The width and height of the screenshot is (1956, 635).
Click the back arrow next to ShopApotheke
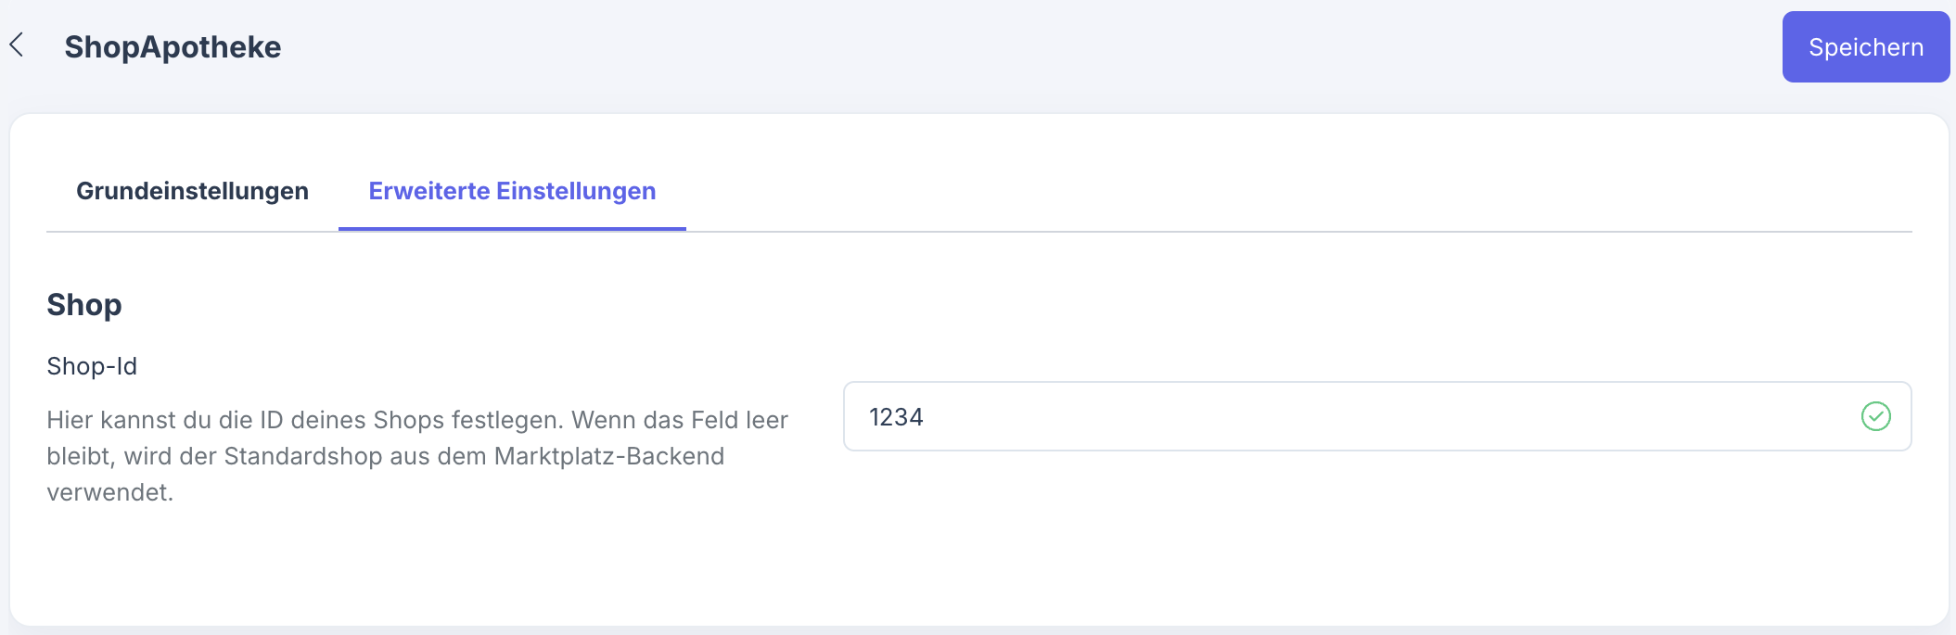point(17,44)
